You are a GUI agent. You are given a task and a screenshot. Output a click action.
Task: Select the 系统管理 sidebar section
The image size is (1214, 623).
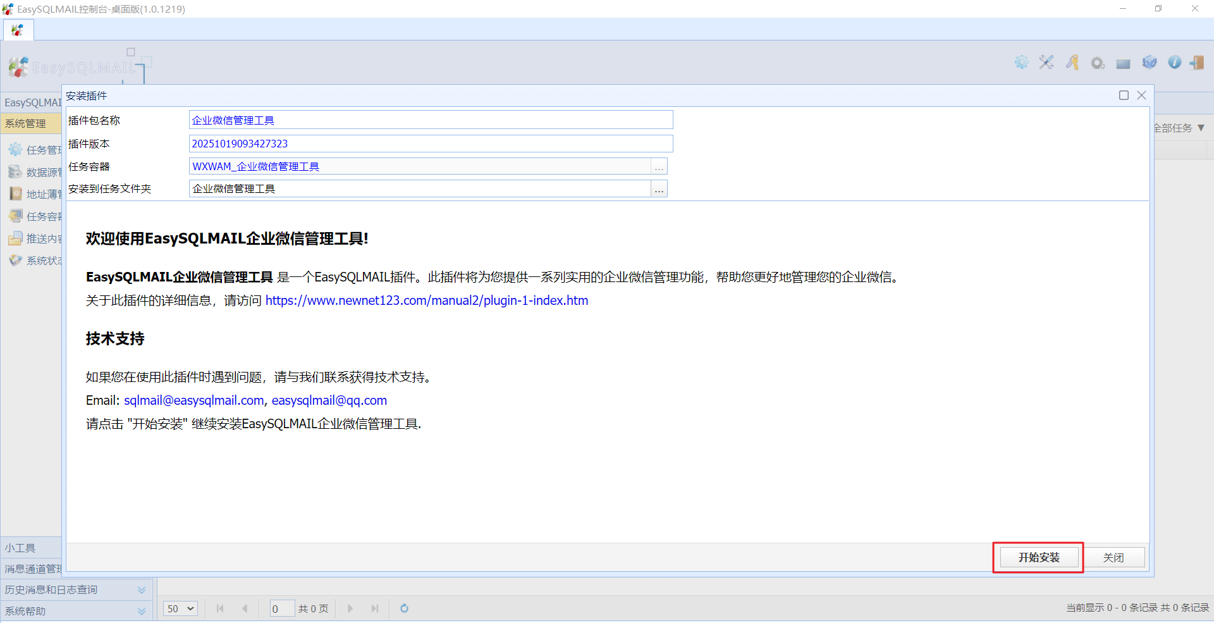click(25, 124)
